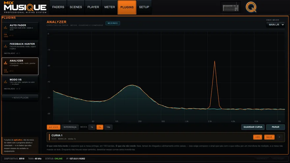Toggle VER for Curva 1
The height and width of the screenshot is (163, 290).
pyautogui.click(x=257, y=137)
